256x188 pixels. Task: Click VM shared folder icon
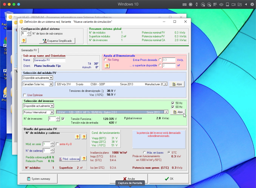click(x=240, y=4)
